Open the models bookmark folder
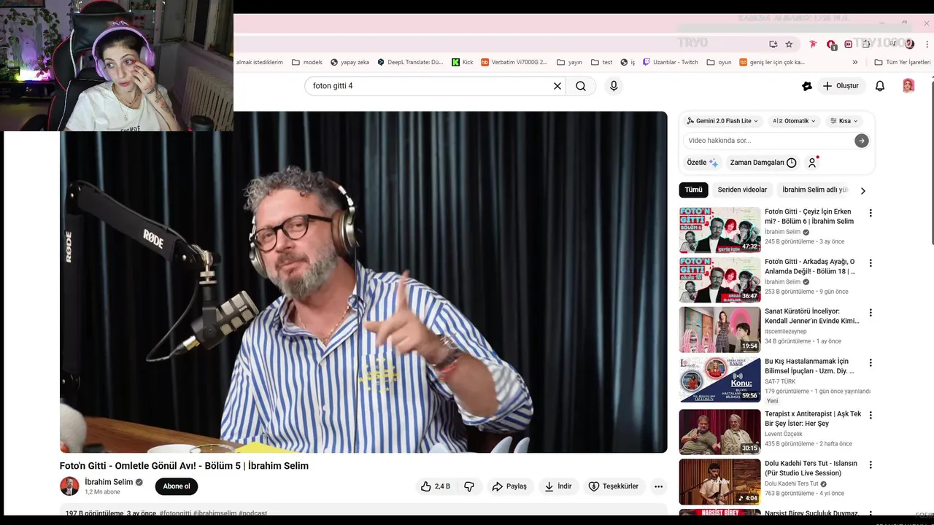 [x=307, y=62]
